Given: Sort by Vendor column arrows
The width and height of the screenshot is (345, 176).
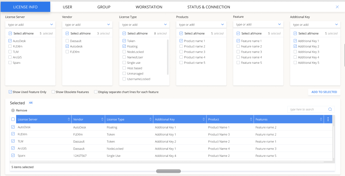Looking at the screenshot, I should [102, 119].
